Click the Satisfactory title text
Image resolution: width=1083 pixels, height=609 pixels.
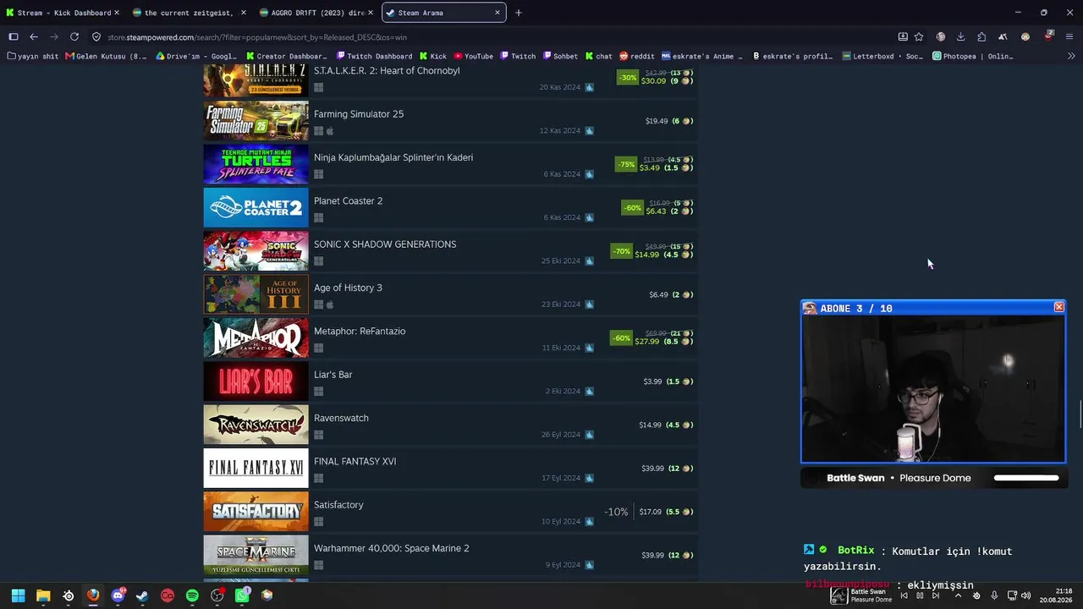tap(338, 505)
